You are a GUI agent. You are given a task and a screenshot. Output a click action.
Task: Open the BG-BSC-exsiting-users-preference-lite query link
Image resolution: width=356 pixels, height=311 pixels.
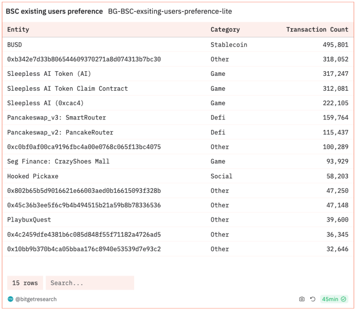point(170,11)
